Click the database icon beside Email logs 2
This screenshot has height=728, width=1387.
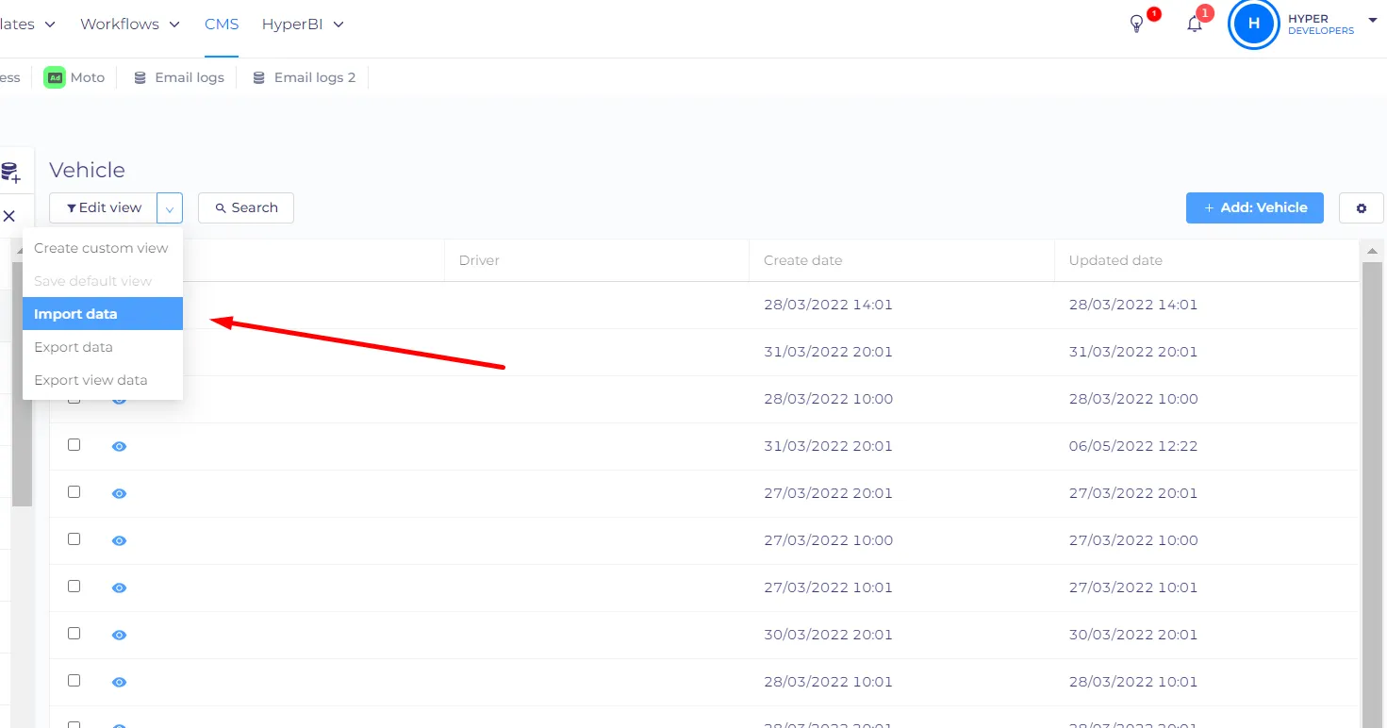click(x=258, y=77)
